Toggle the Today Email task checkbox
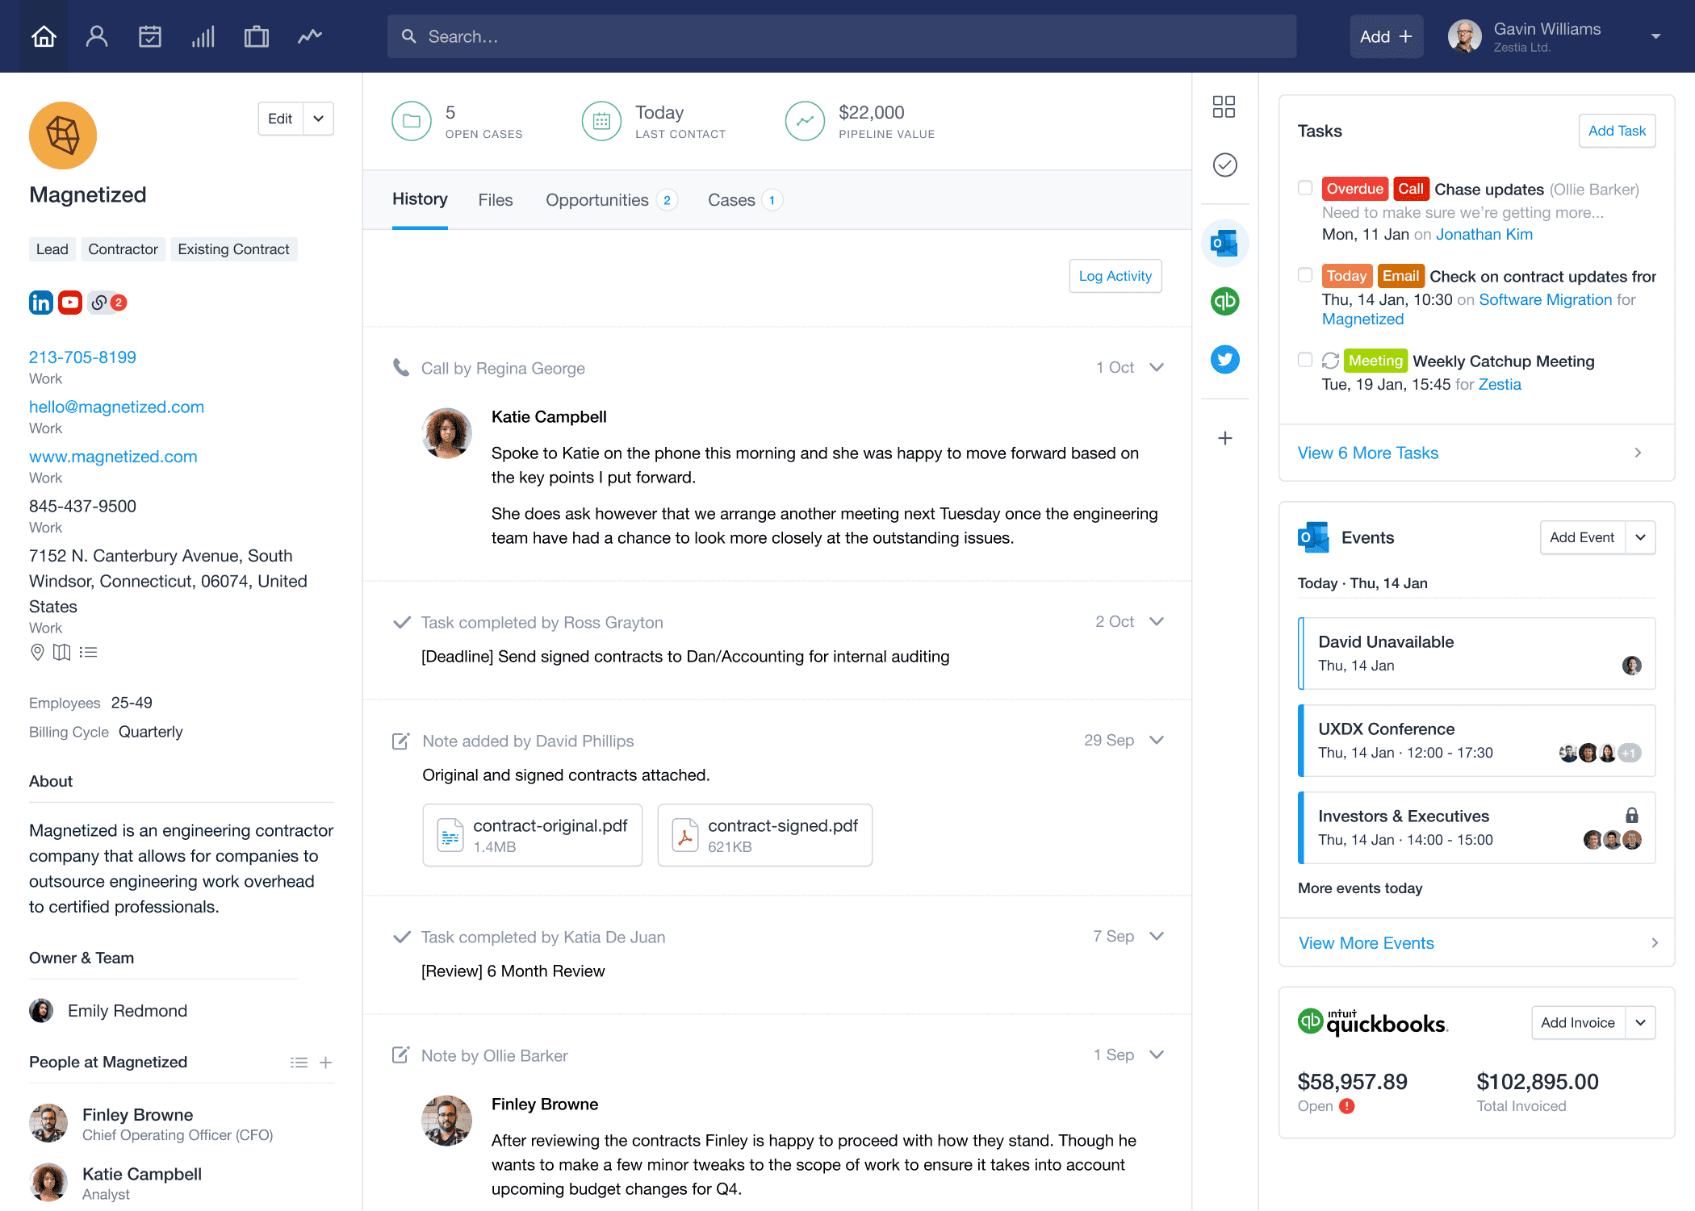The width and height of the screenshot is (1695, 1211). 1304,277
